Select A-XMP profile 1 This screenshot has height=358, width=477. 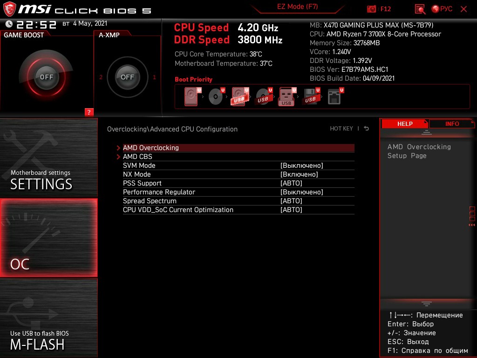point(154,77)
